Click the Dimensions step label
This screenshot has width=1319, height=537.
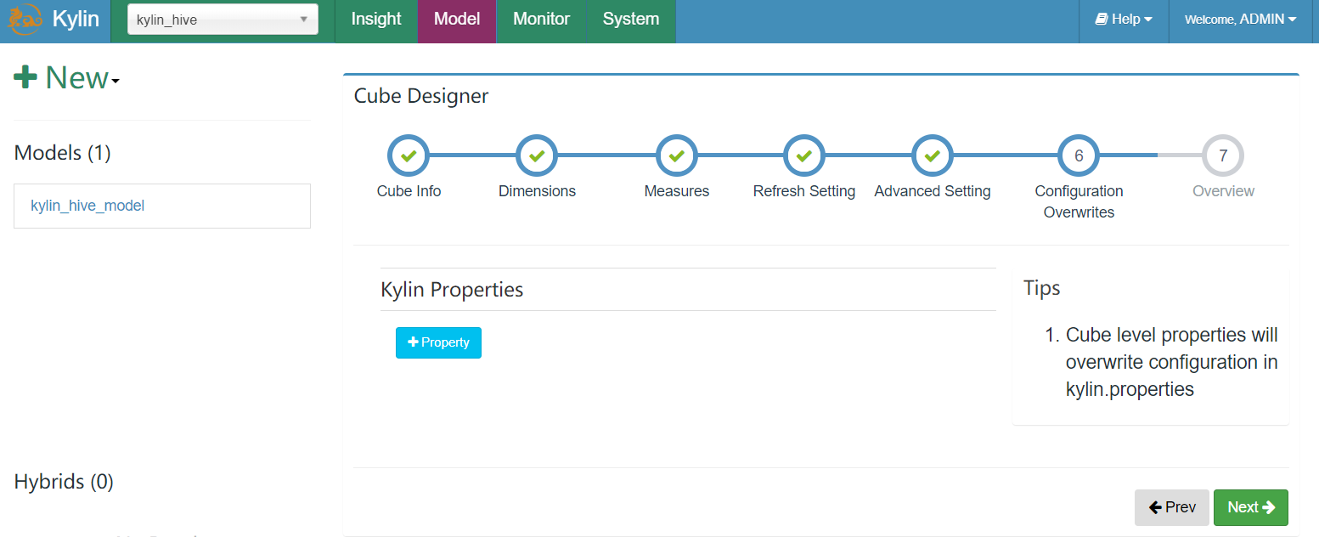click(x=537, y=191)
